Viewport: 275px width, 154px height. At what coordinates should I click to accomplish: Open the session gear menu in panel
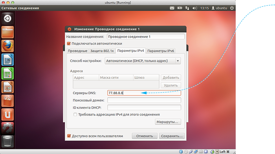pos(232,8)
